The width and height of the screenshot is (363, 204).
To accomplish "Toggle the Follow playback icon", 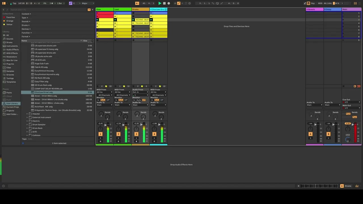I will (x=137, y=3).
